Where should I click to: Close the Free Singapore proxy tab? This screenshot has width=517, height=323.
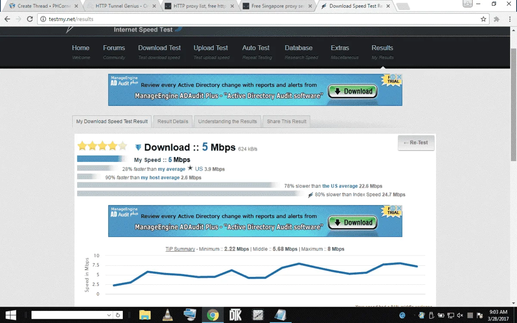[311, 6]
